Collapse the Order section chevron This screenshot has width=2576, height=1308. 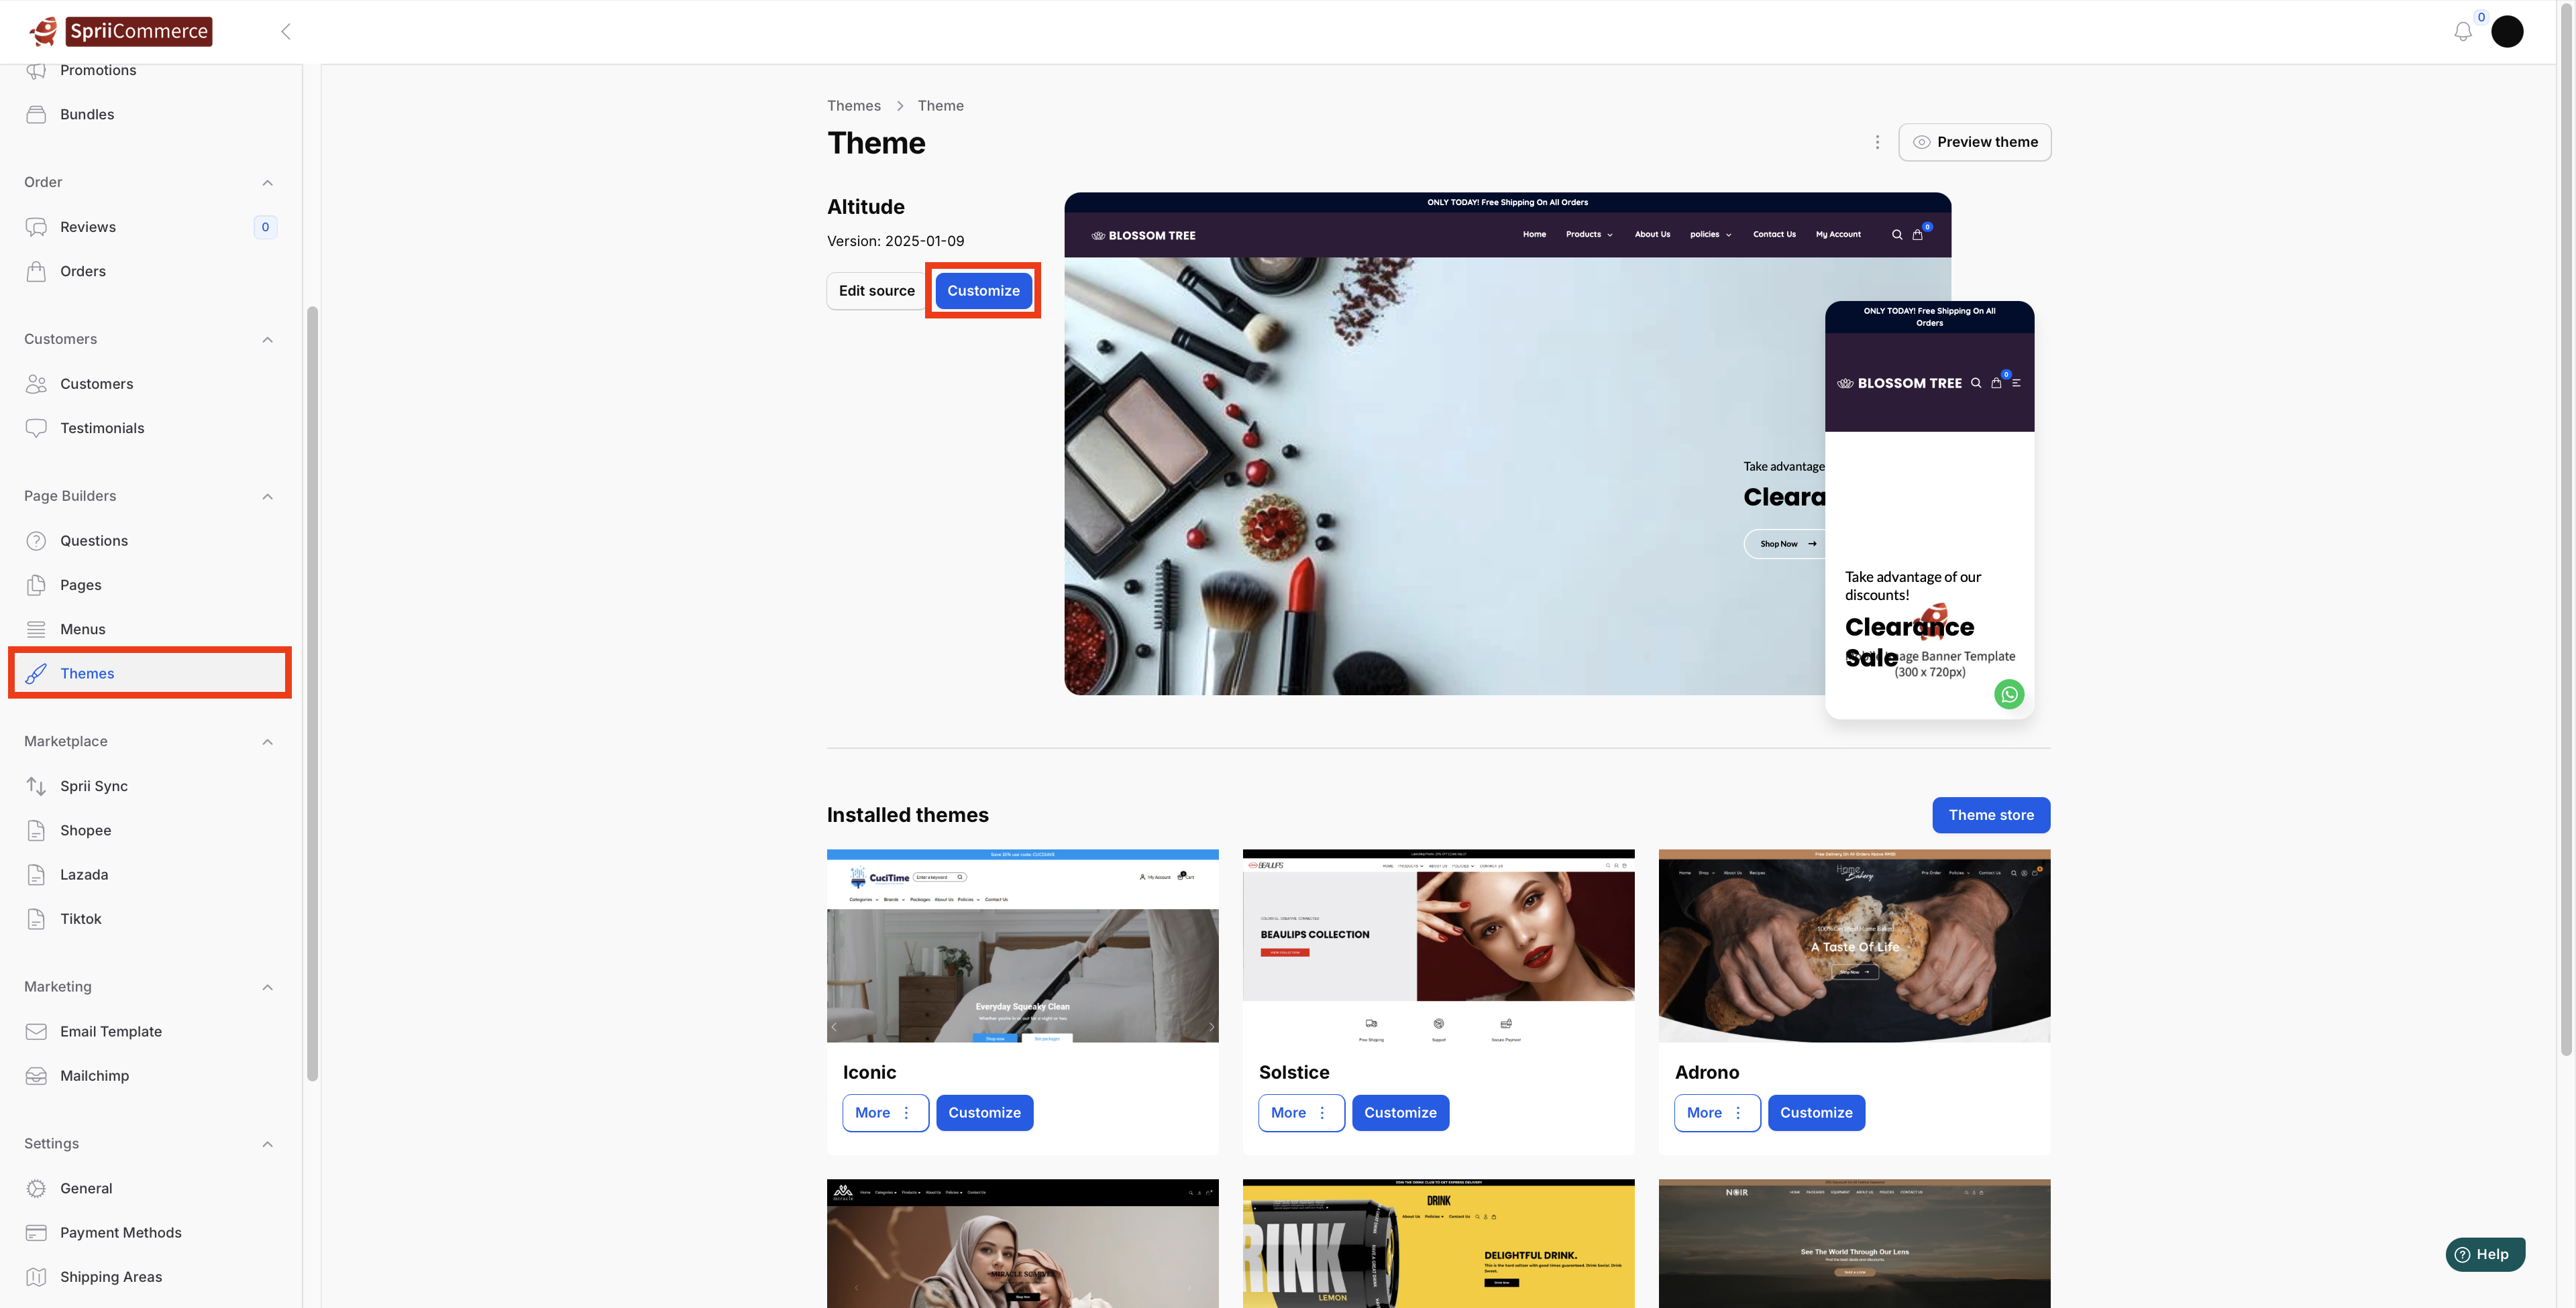[267, 182]
